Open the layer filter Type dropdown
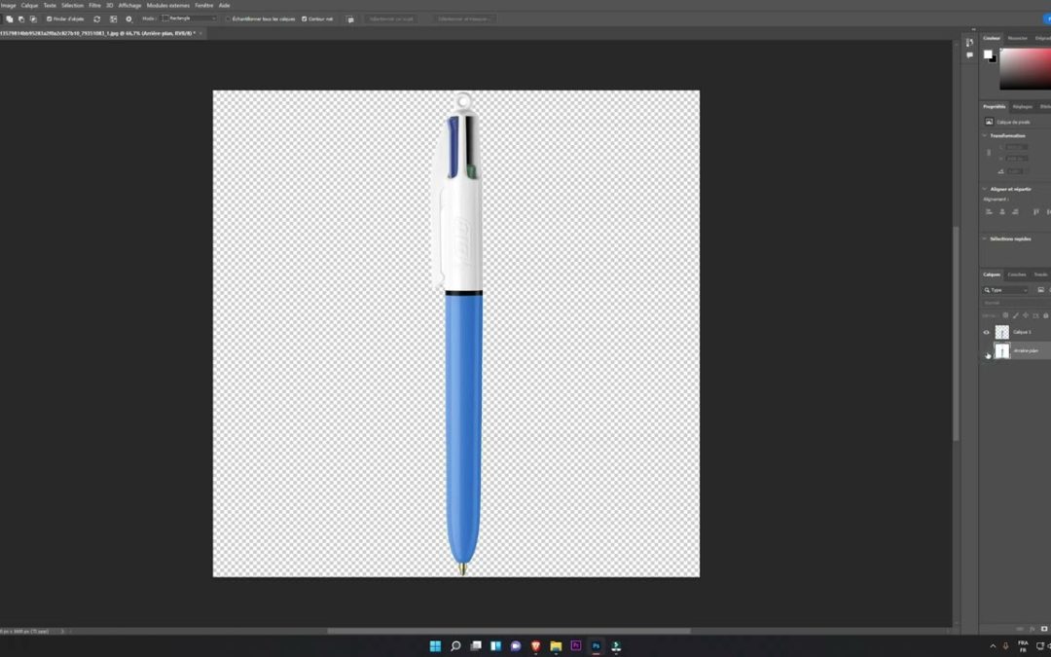 tap(1005, 290)
